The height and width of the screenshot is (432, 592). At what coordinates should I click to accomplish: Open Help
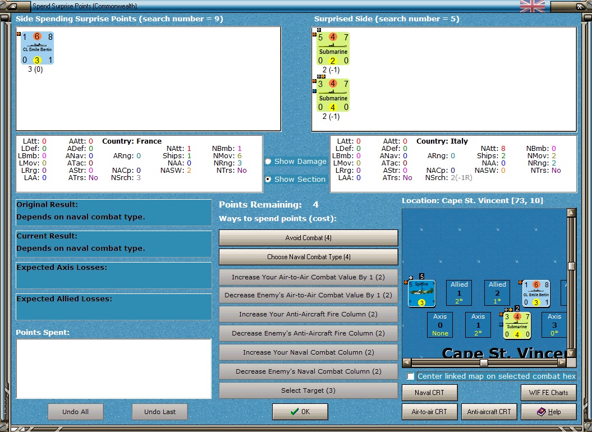549,412
